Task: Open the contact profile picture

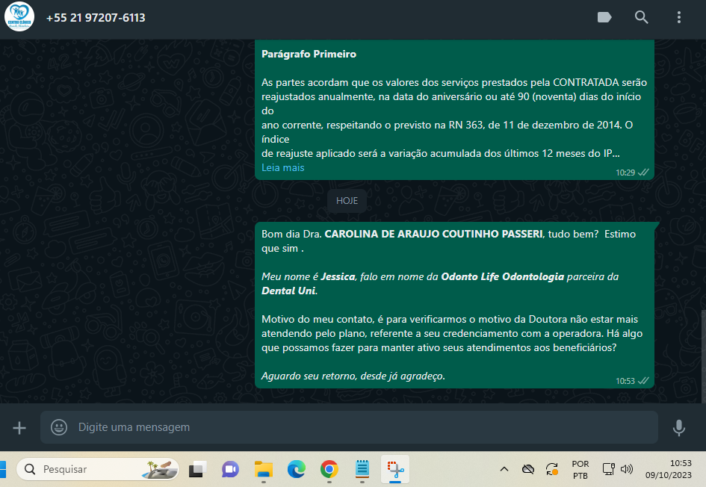Action: pyautogui.click(x=19, y=16)
